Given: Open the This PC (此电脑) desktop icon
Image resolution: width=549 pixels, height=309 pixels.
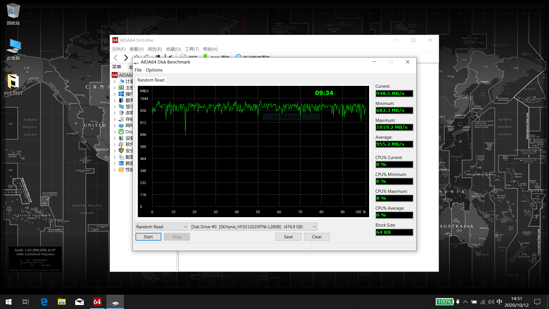Looking at the screenshot, I should pyautogui.click(x=13, y=49).
